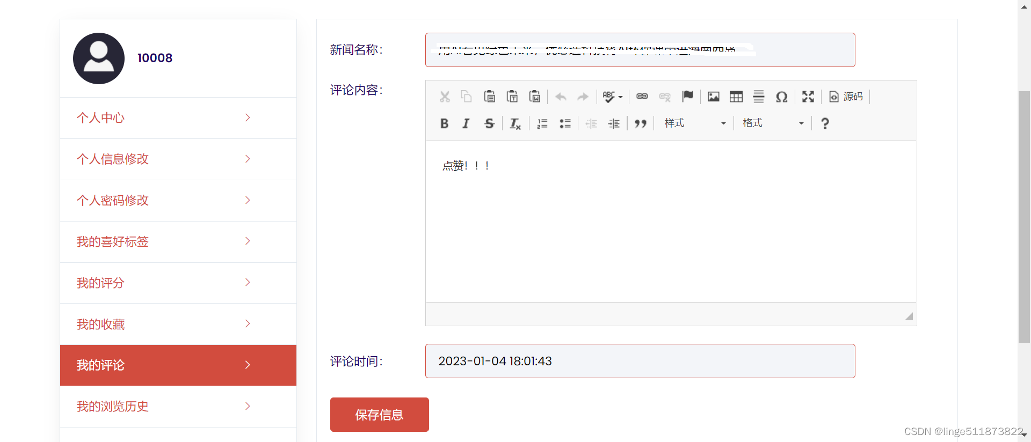Screen dimensions: 1031x442
Task: Insert a numbered list
Action: click(x=542, y=123)
